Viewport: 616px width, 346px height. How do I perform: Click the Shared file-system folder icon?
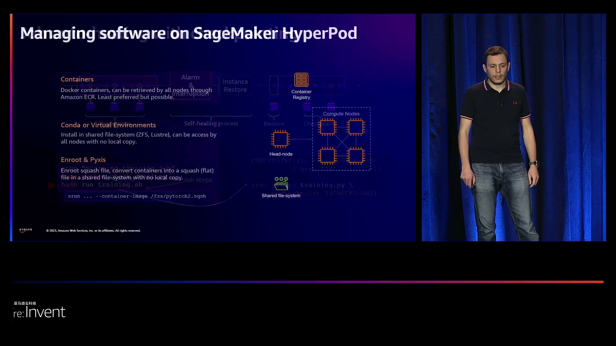tap(281, 184)
